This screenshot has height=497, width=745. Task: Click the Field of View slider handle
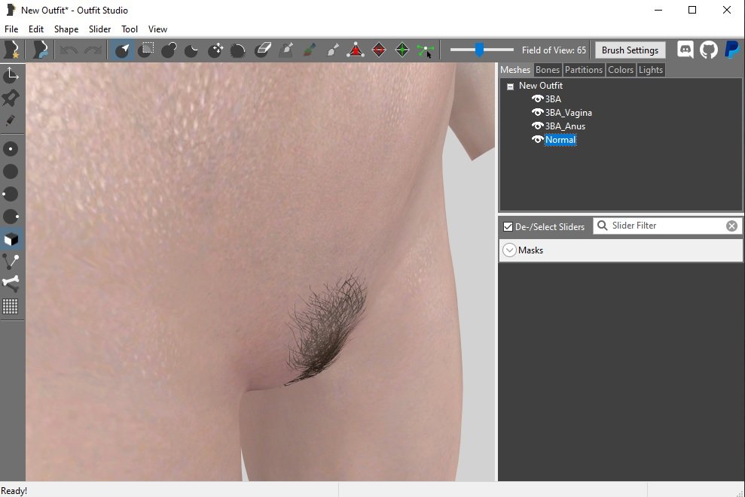[479, 50]
